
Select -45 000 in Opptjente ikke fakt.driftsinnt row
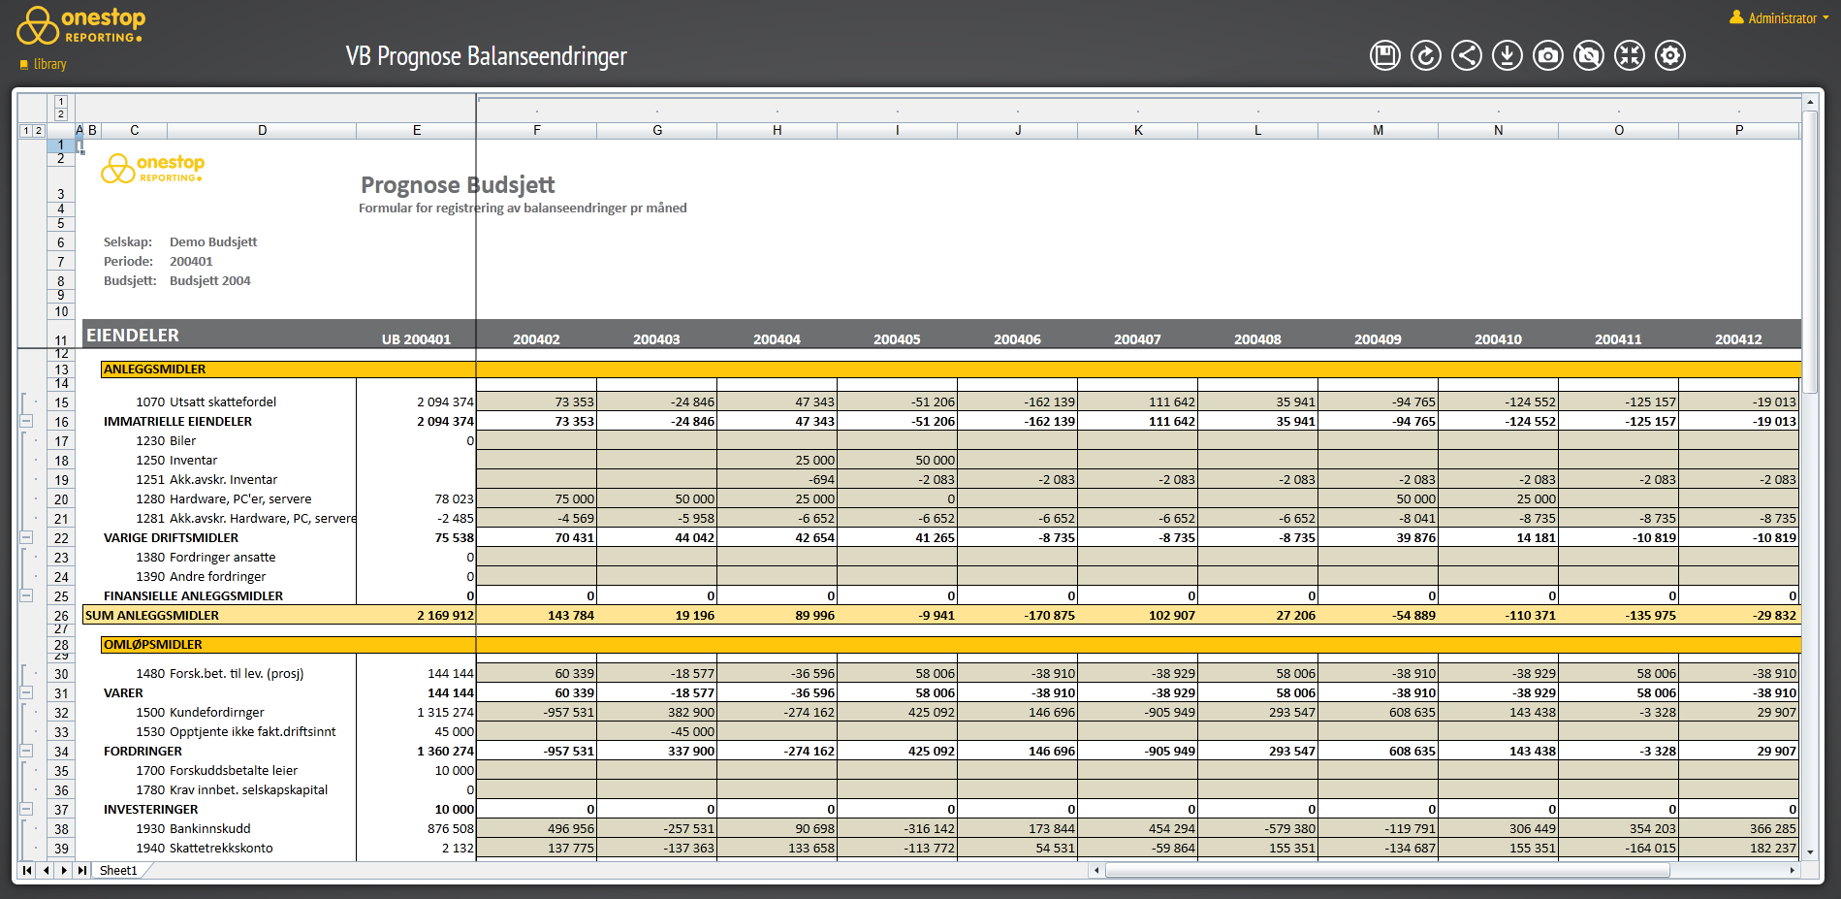(x=657, y=731)
